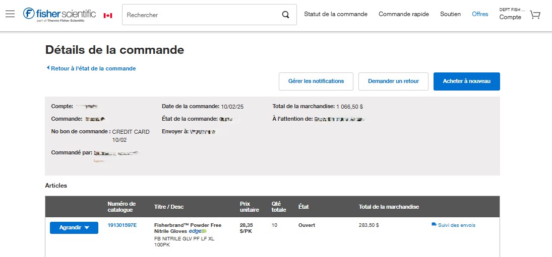Open the Soutien menu
This screenshot has width=552, height=257.
[450, 14]
